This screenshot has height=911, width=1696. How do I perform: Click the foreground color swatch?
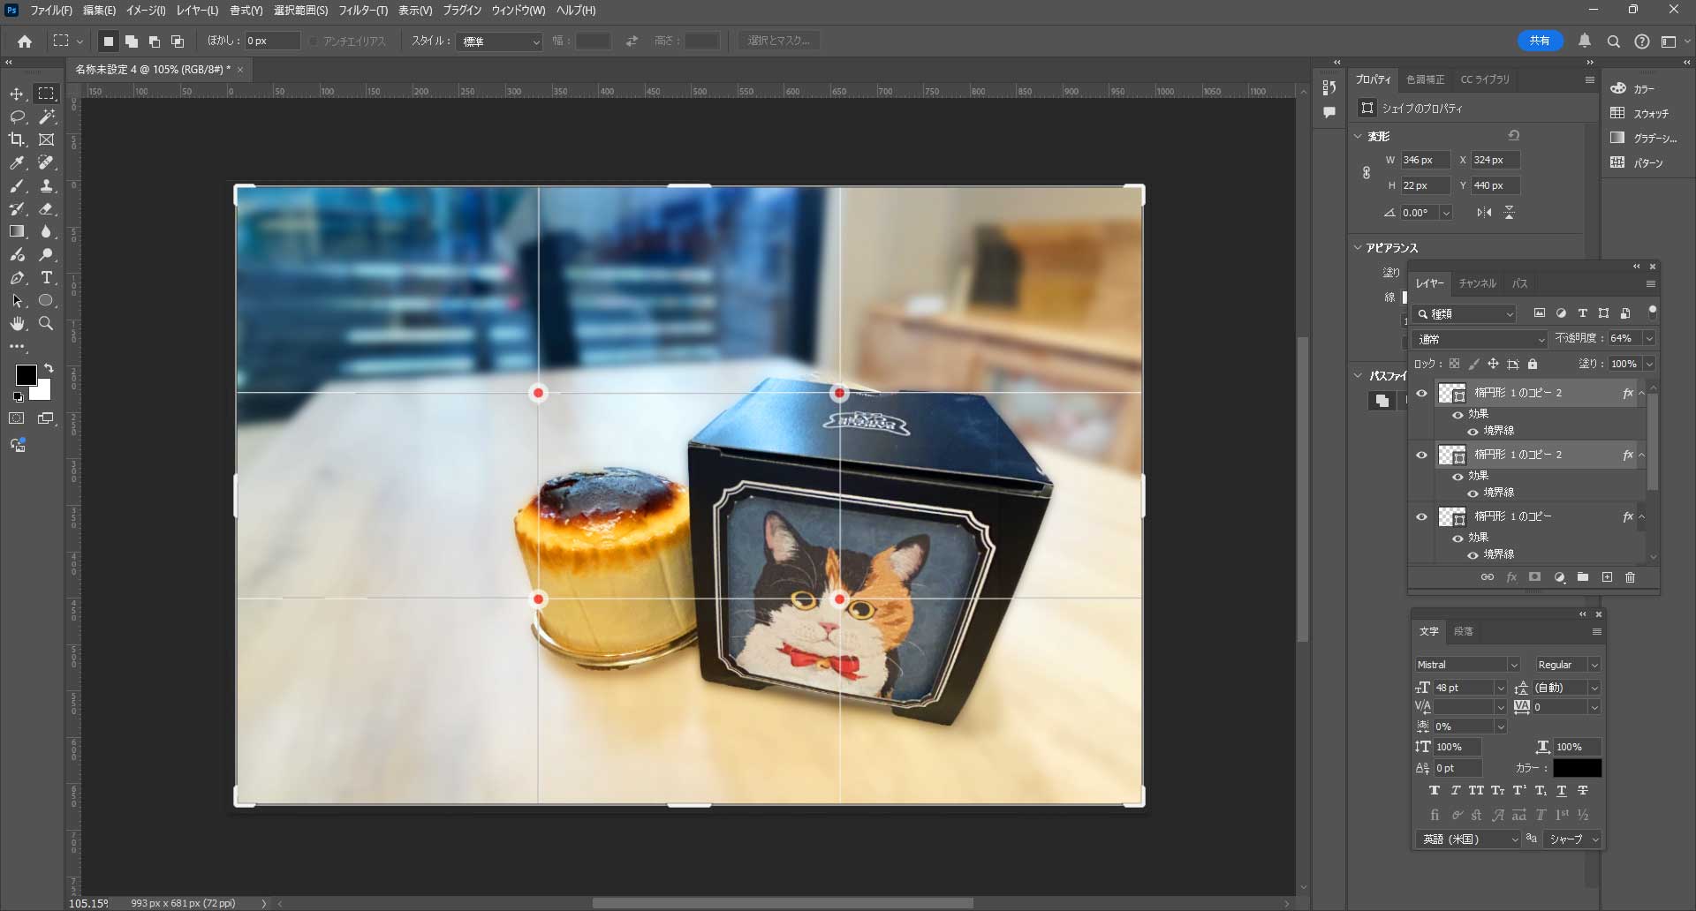pyautogui.click(x=26, y=374)
